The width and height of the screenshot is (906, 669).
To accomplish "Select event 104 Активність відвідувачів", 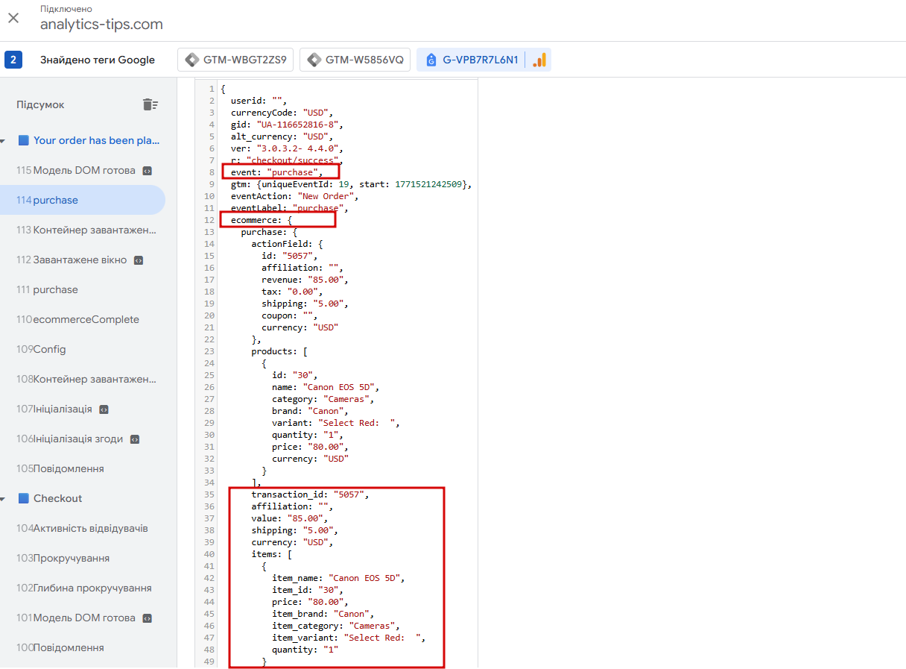I will pyautogui.click(x=82, y=528).
